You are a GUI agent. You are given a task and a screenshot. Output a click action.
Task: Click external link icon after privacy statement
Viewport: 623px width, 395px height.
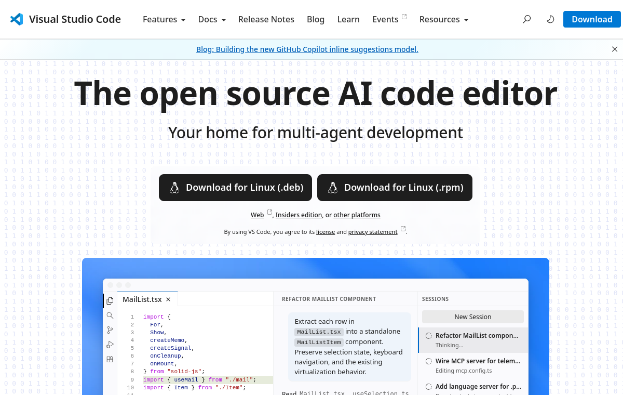[403, 229]
